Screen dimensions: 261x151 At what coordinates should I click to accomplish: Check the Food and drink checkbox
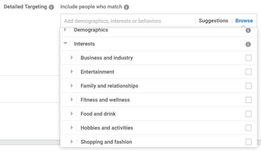click(x=248, y=114)
